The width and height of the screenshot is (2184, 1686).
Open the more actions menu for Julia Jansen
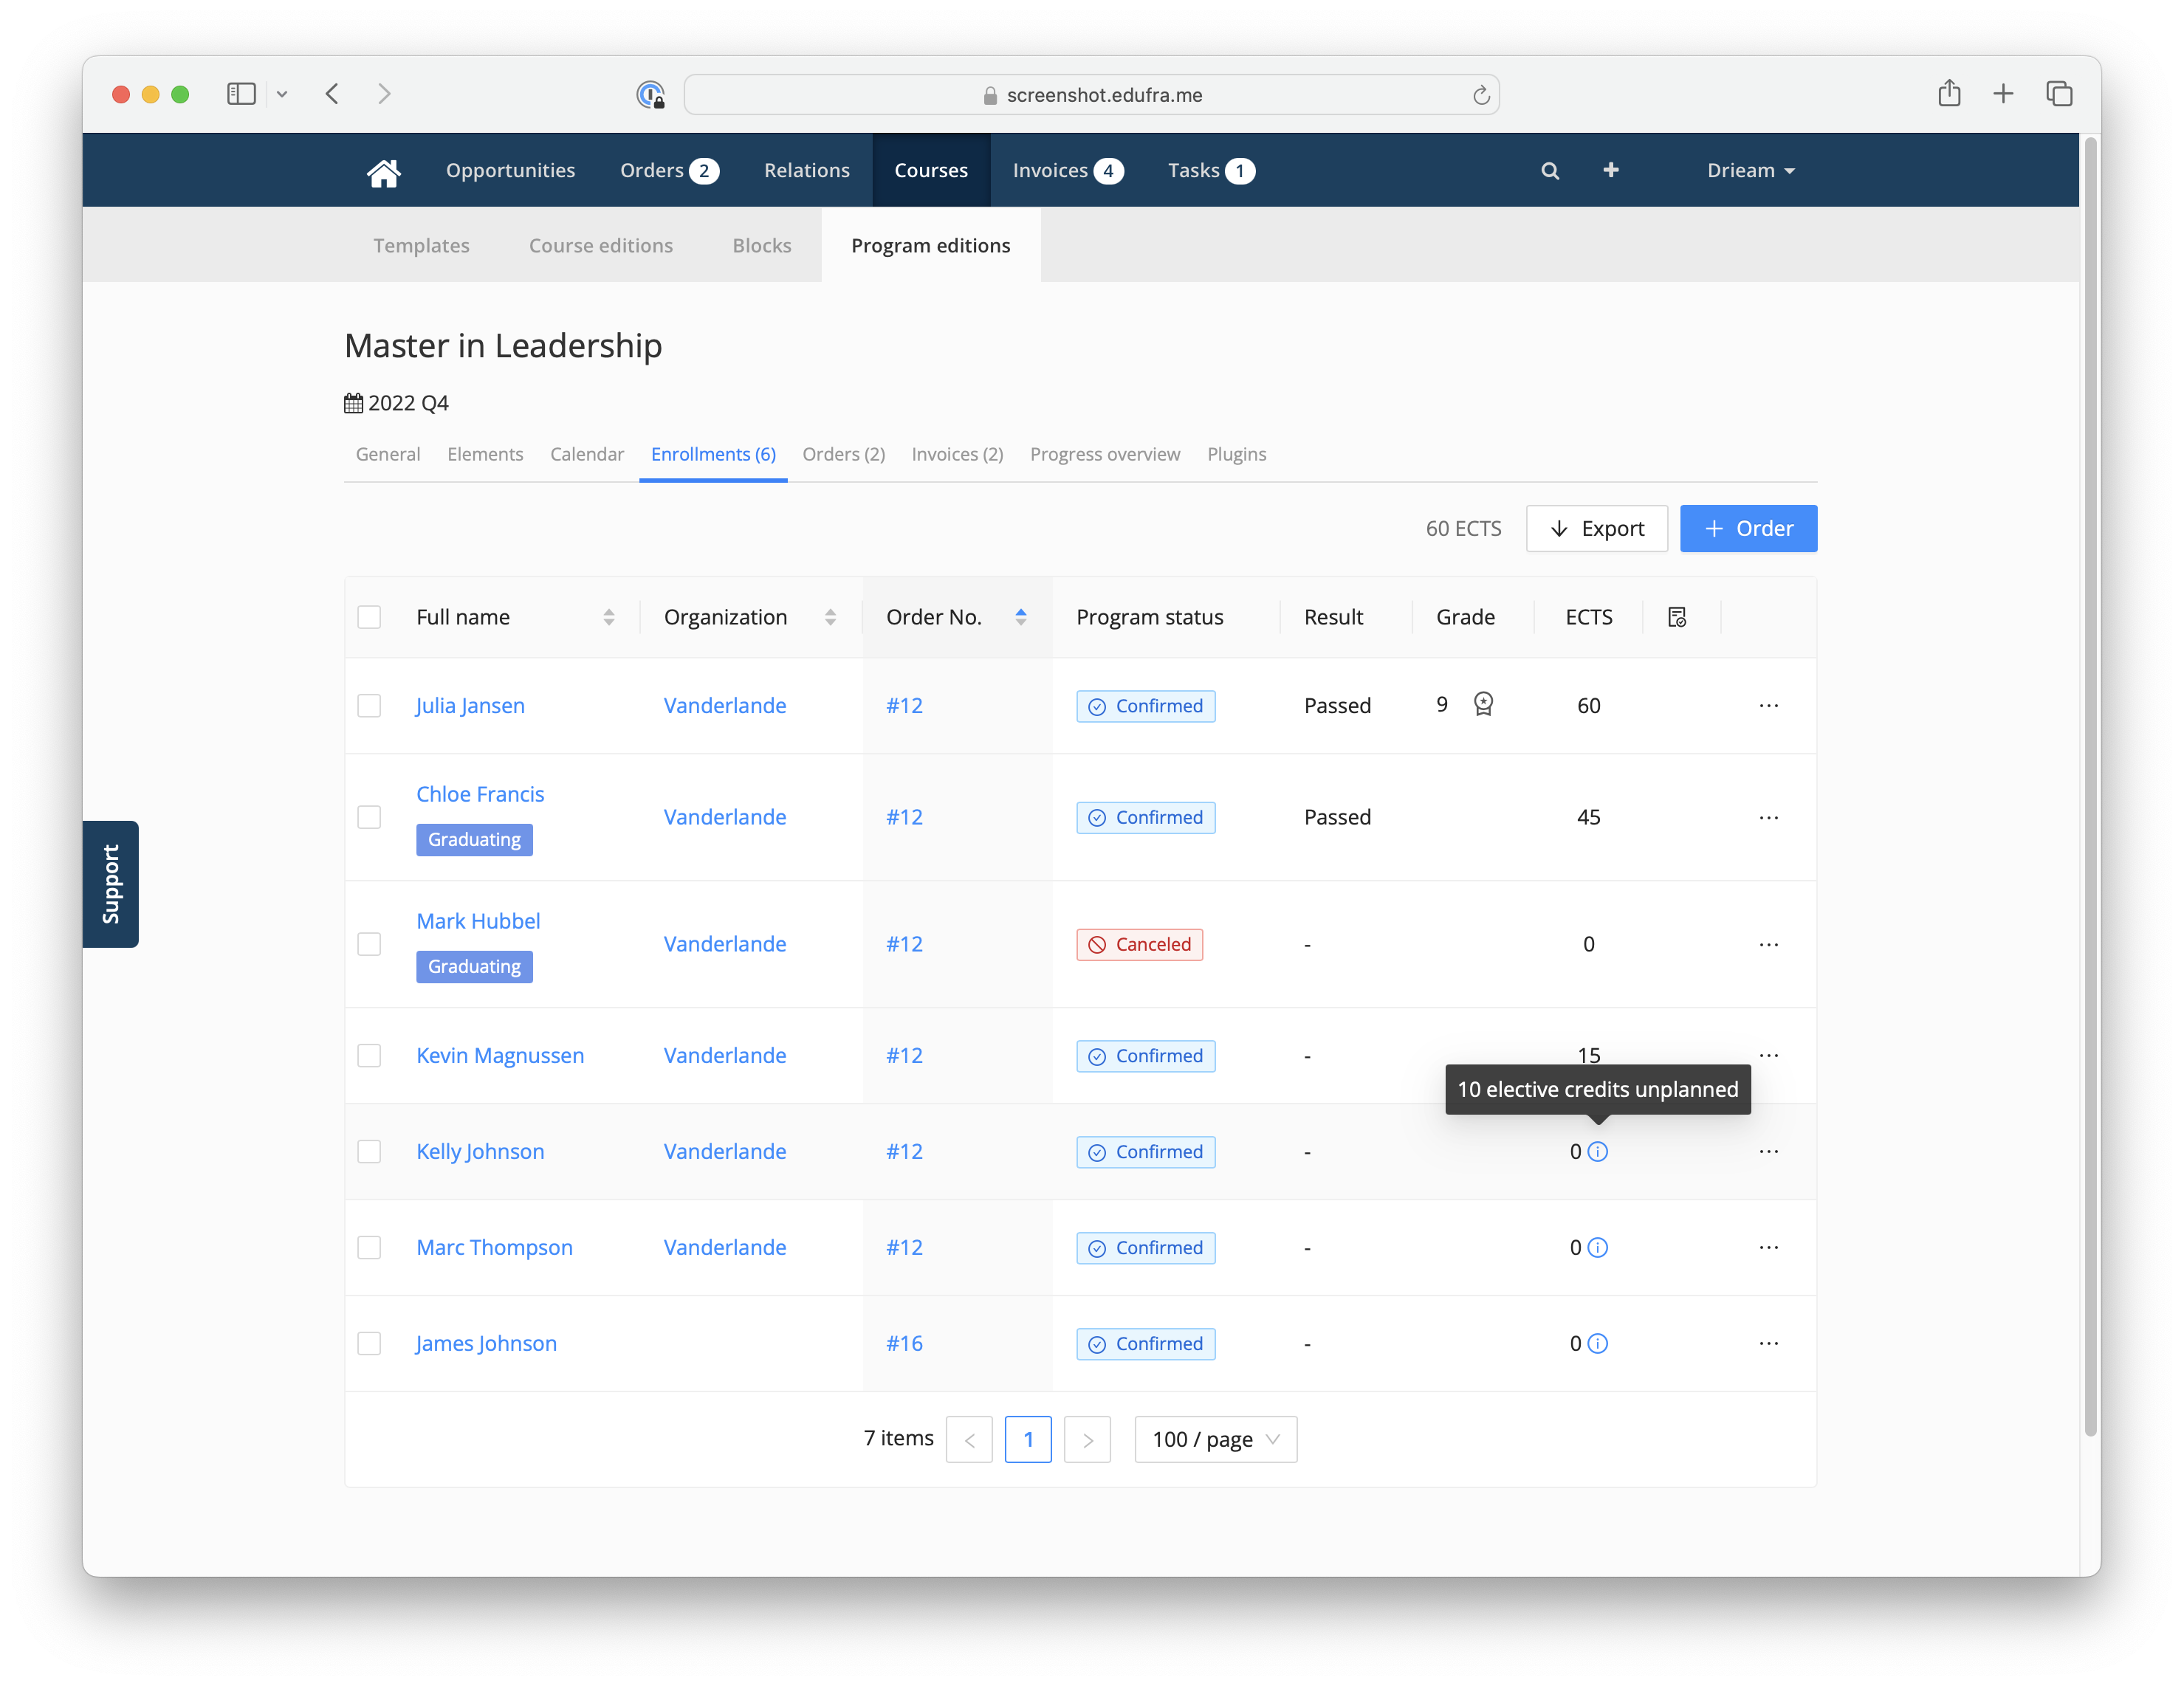pyautogui.click(x=1768, y=706)
